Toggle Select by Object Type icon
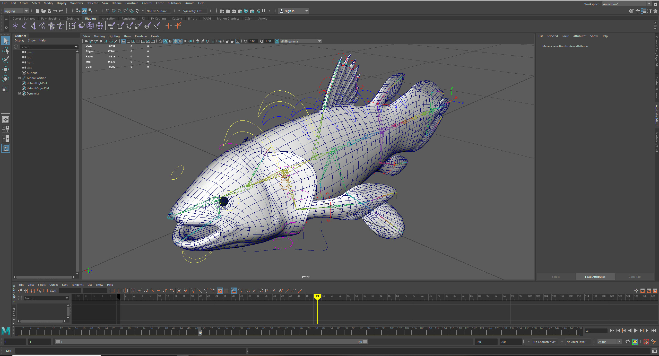Viewport: 659px width, 356px height. pos(84,11)
